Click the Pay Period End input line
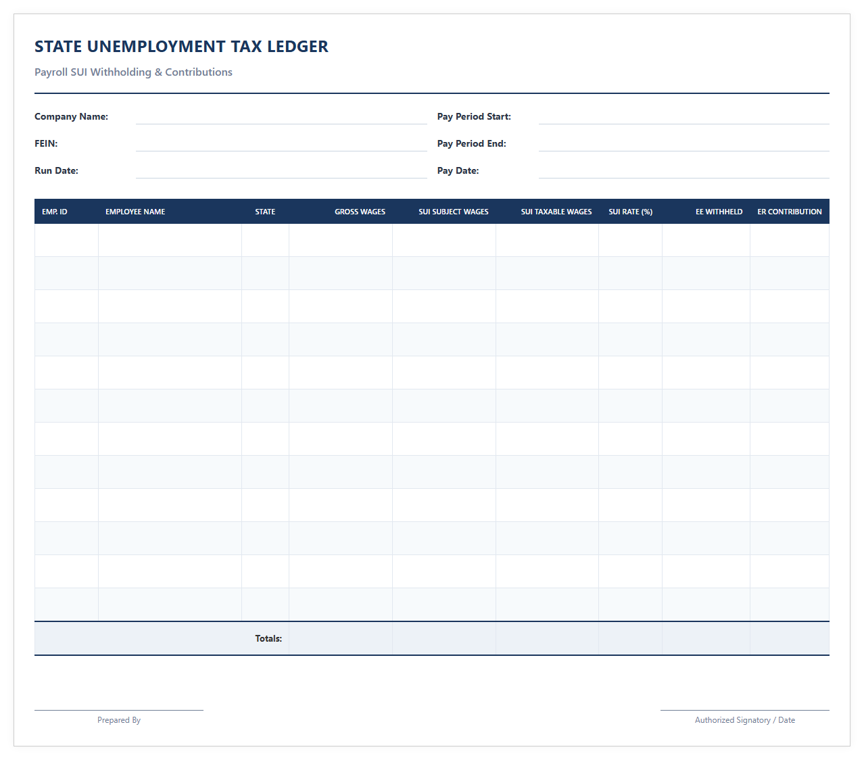The height and width of the screenshot is (760, 864). pyautogui.click(x=683, y=143)
